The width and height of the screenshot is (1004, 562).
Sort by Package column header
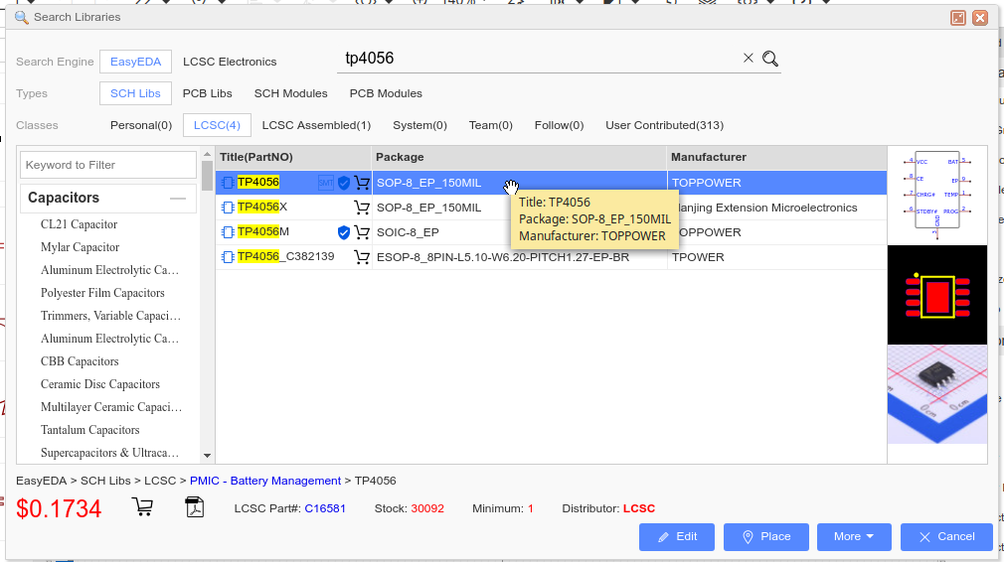[519, 157]
